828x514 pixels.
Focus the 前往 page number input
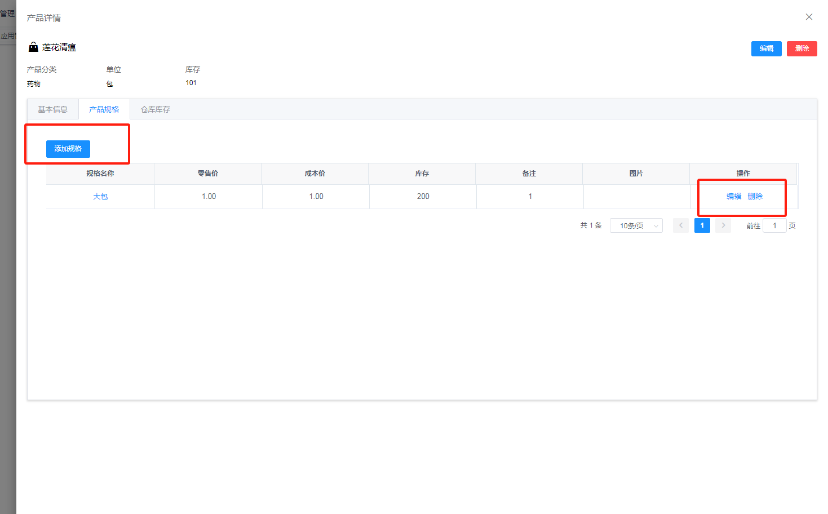pos(774,225)
